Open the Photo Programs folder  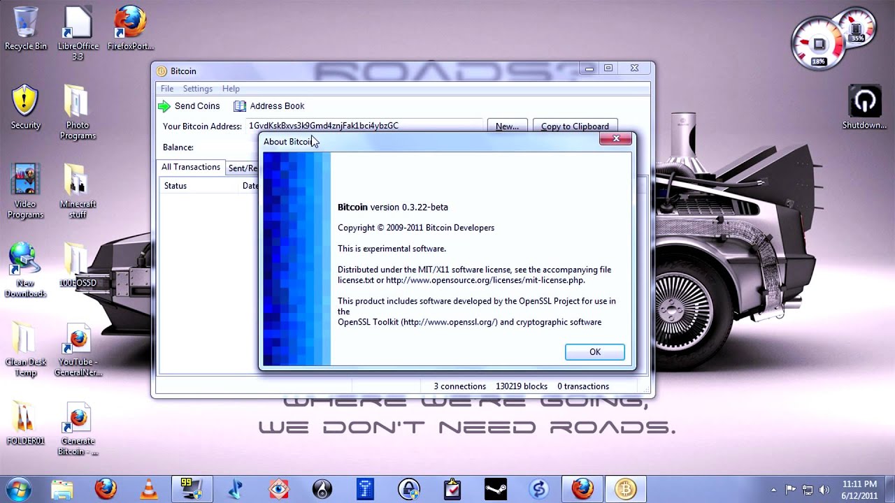pos(78,112)
